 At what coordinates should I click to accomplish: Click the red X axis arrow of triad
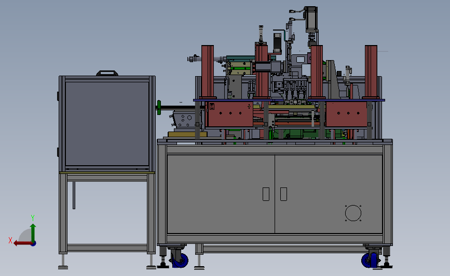[22, 243]
